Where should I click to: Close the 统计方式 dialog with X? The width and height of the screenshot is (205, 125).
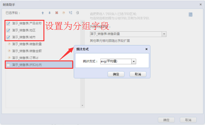(147, 49)
